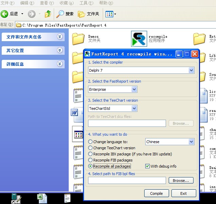Click the FIB bpl files path field
The height and width of the screenshot is (204, 216).
click(127, 180)
